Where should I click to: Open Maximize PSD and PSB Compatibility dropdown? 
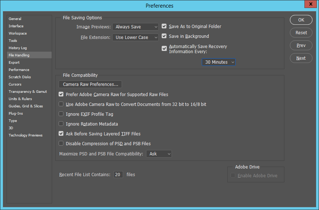tap(159, 154)
